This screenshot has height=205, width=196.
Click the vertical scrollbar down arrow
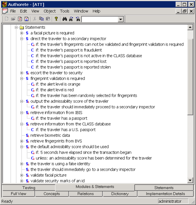(190, 180)
